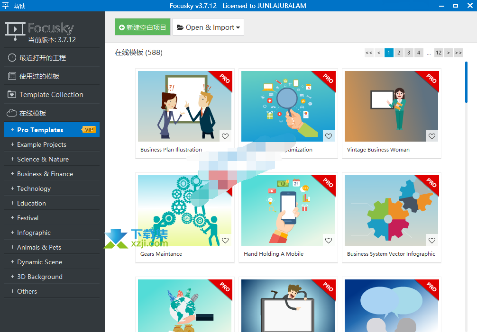Expand the Animals & Pets category
Screen dimensions: 477x332
(x=12, y=247)
